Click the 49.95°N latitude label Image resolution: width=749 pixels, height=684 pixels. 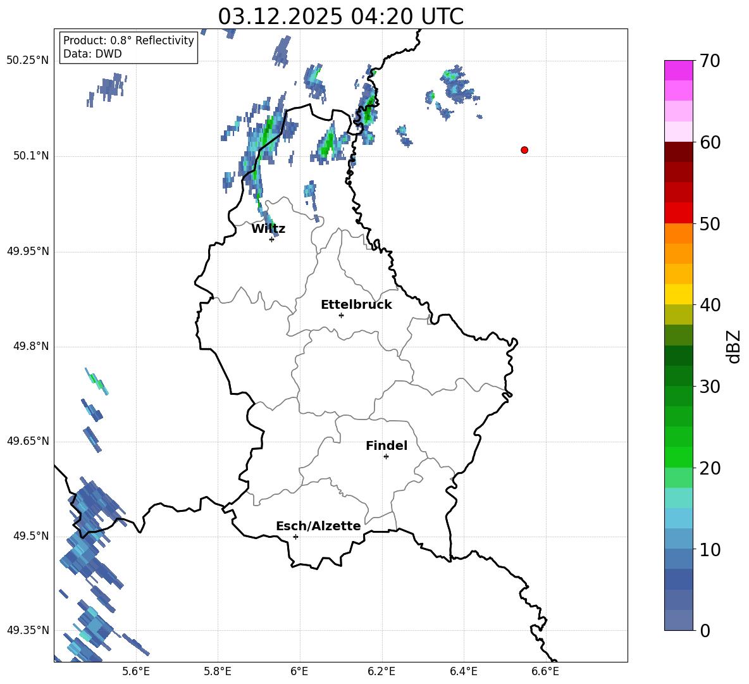pyautogui.click(x=28, y=251)
